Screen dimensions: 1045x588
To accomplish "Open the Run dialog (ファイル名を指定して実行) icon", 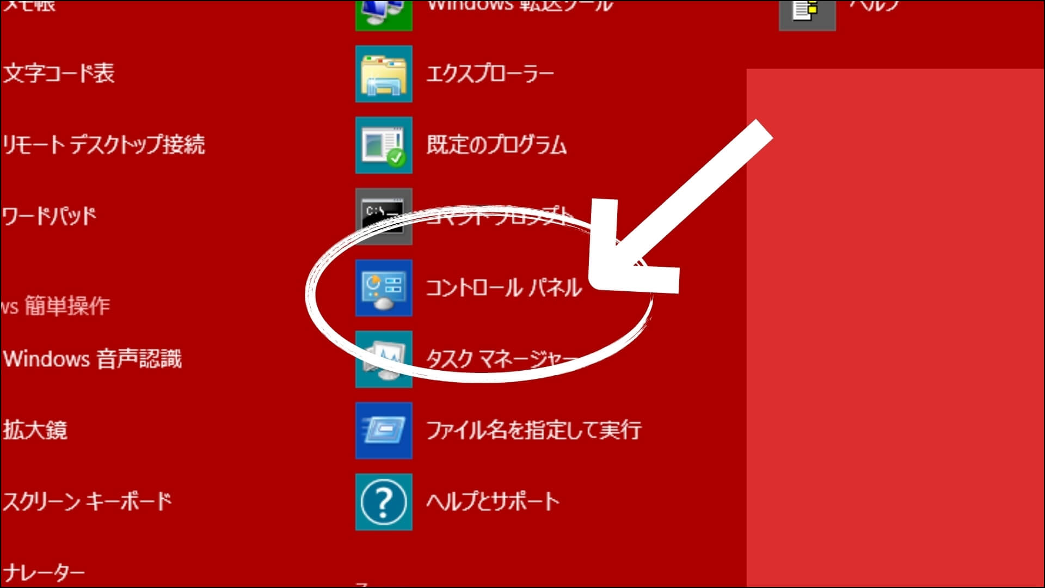I will tap(384, 430).
